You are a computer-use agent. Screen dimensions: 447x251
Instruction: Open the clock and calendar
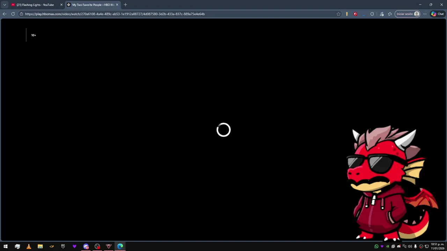click(x=437, y=246)
